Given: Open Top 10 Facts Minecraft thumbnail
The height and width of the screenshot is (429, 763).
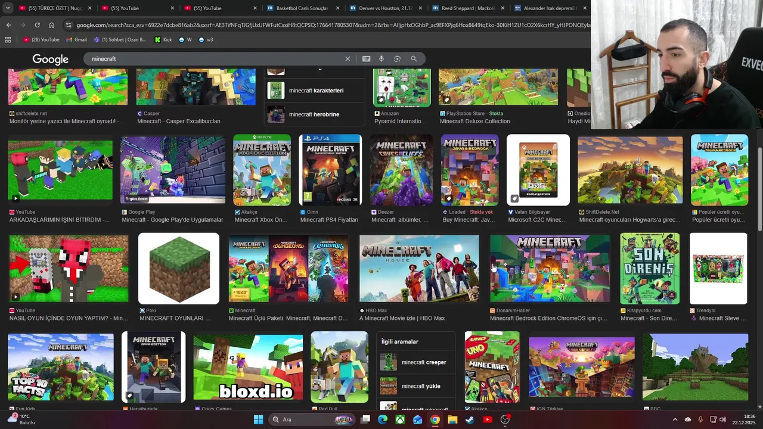Looking at the screenshot, I should pos(61,367).
